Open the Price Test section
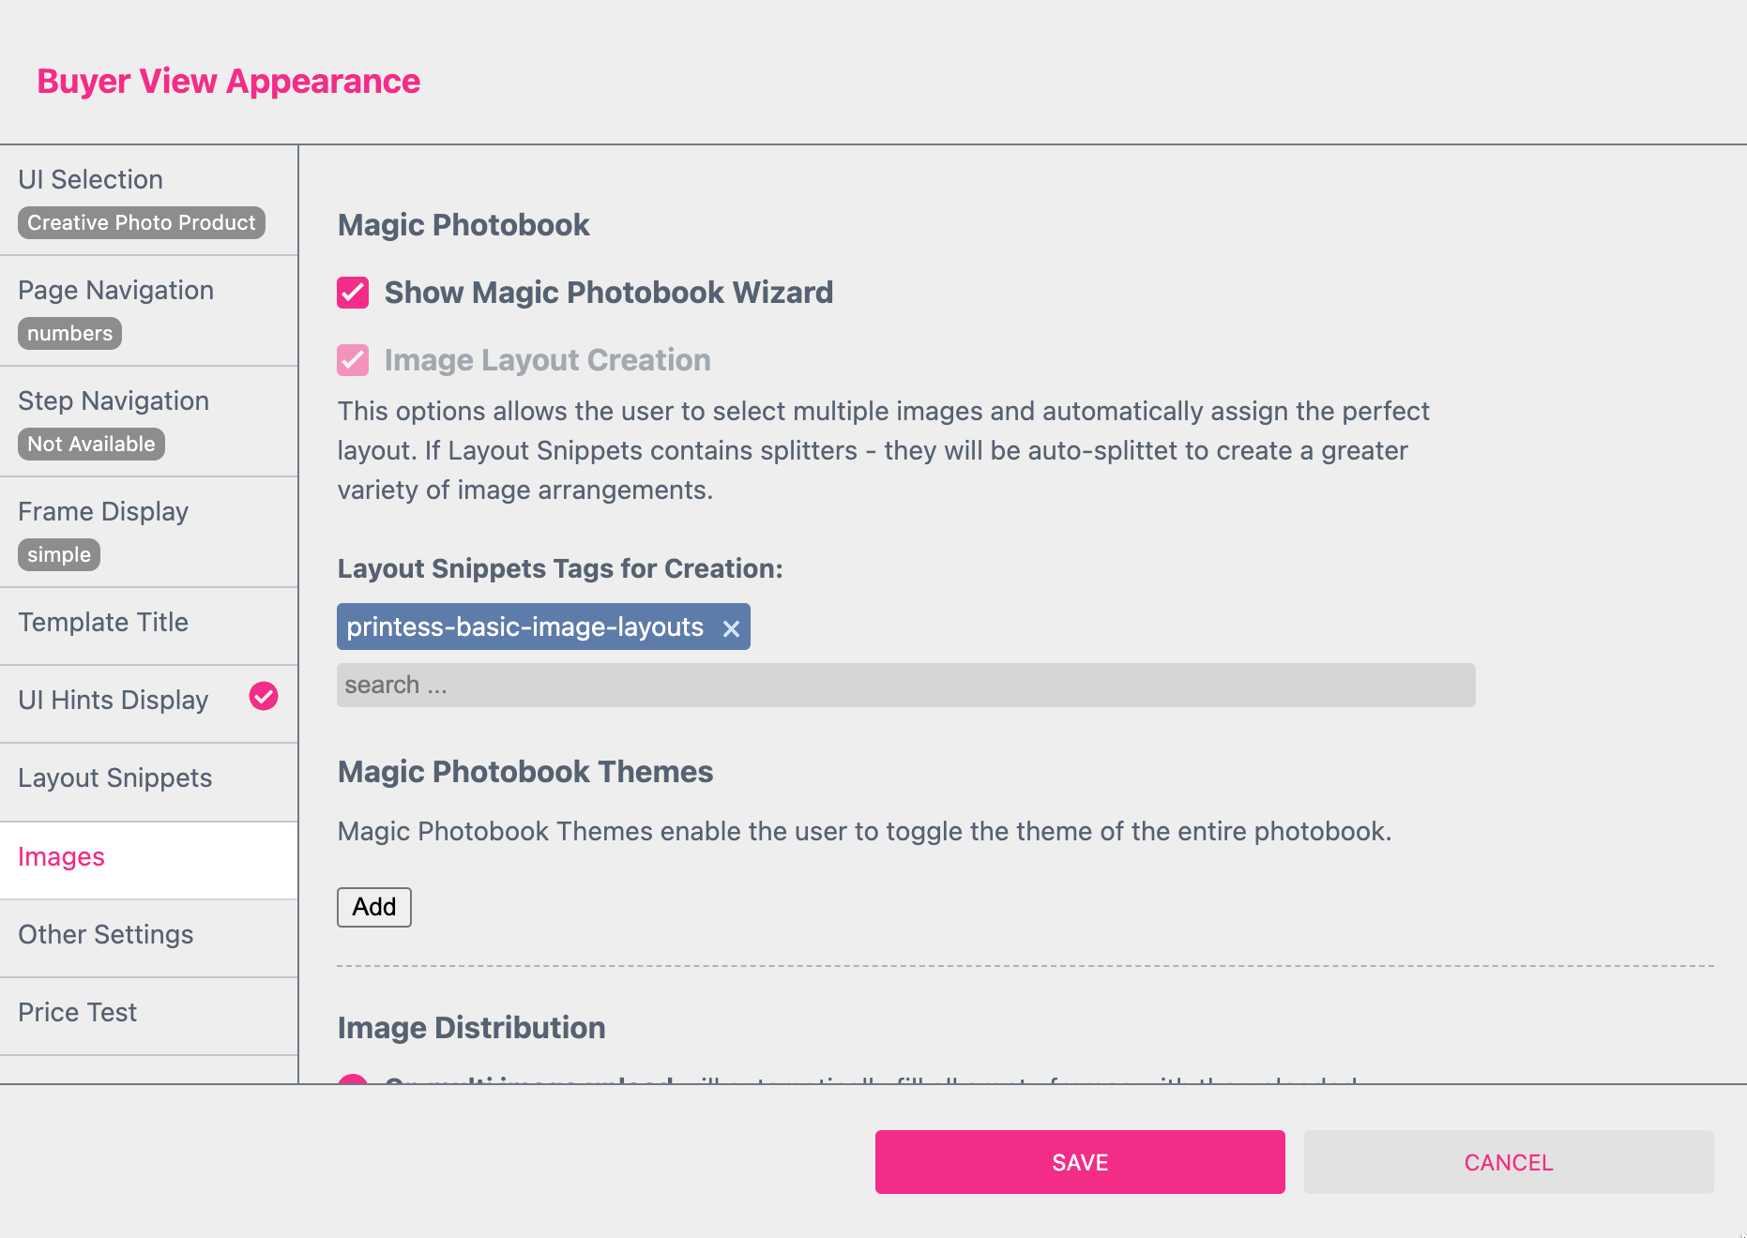Image resolution: width=1747 pixels, height=1238 pixels. [x=149, y=1016]
